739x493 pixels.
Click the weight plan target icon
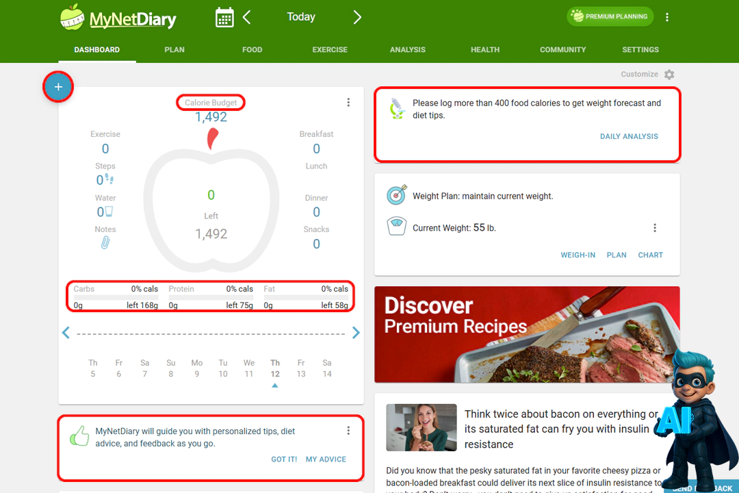tap(396, 196)
